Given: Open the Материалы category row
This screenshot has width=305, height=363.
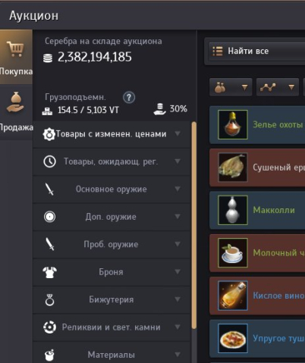Looking at the screenshot, I should [112, 353].
